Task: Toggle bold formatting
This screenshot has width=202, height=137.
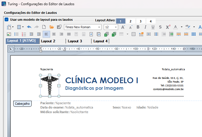Action: point(138,27)
